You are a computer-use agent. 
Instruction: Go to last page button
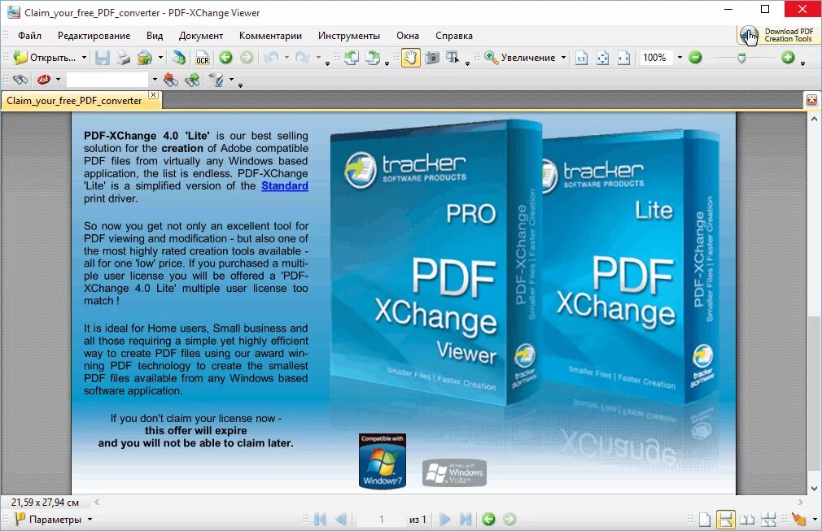coord(466,519)
